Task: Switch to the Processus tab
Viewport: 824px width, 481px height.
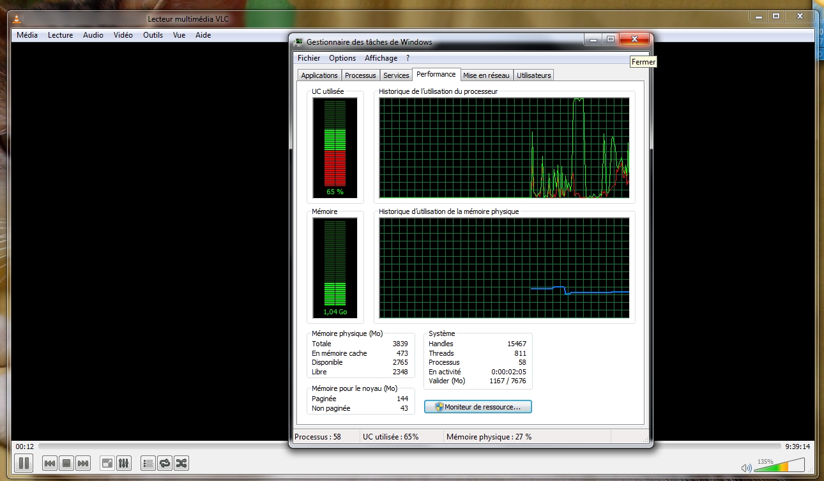Action: pos(360,75)
